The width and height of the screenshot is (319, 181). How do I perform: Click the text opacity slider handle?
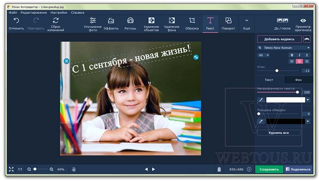click(x=297, y=92)
